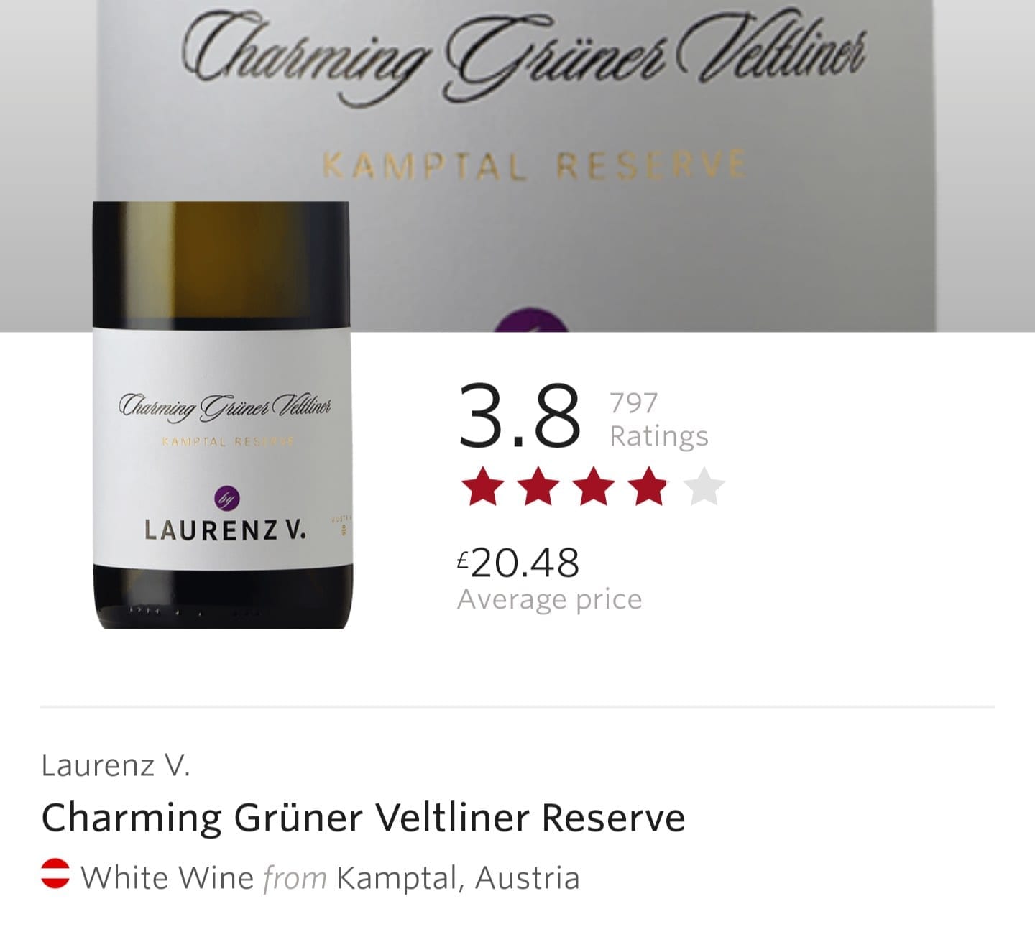Screen dimensions: 1035x932
Task: Tap the first red rating star
Action: 482,486
